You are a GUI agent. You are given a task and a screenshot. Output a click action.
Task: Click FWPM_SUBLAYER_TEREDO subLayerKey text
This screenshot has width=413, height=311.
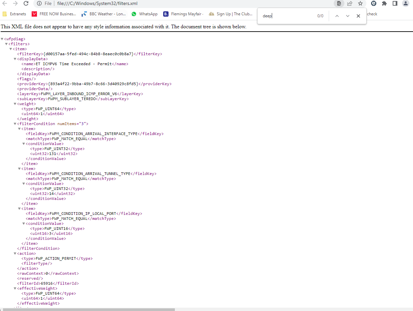72,99
